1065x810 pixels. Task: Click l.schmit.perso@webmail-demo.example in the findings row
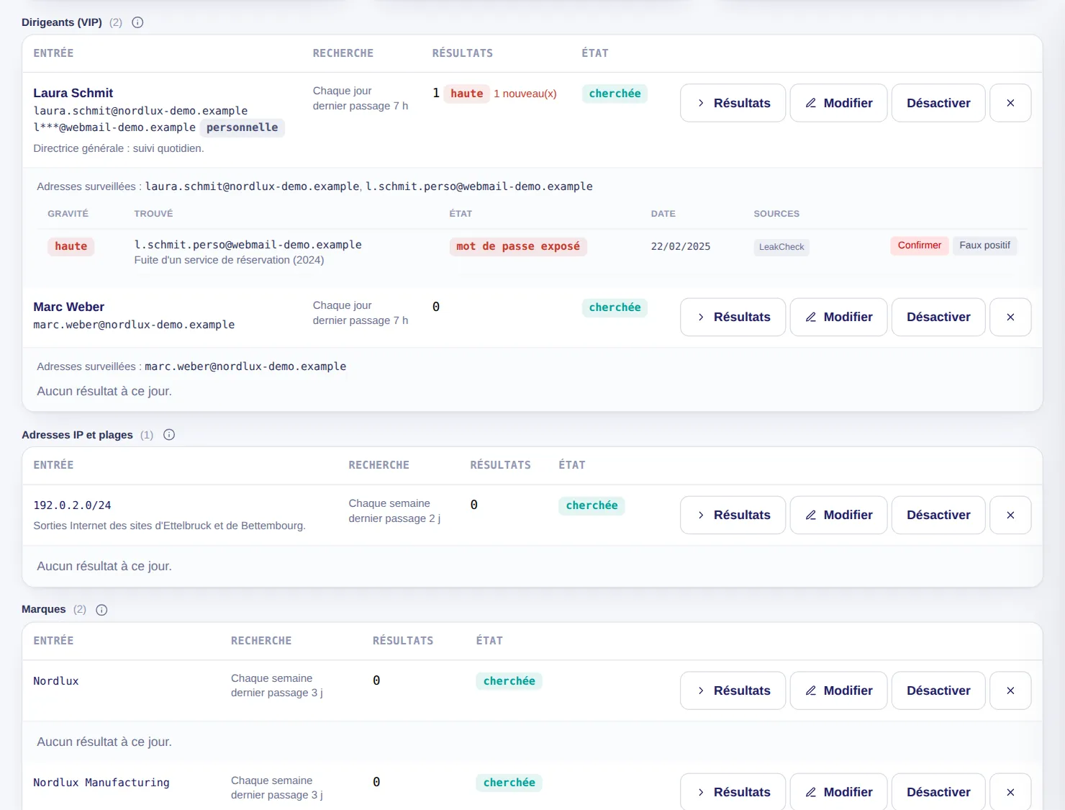[248, 245]
